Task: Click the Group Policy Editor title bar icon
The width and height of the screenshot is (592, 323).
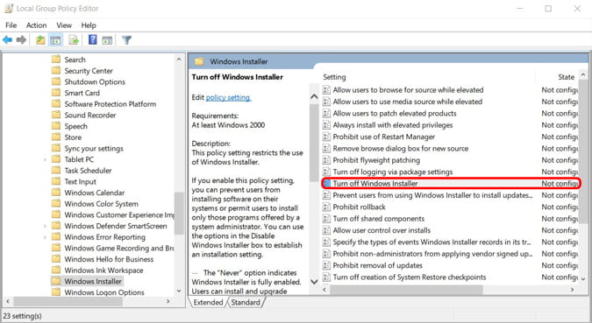Action: pos(8,8)
